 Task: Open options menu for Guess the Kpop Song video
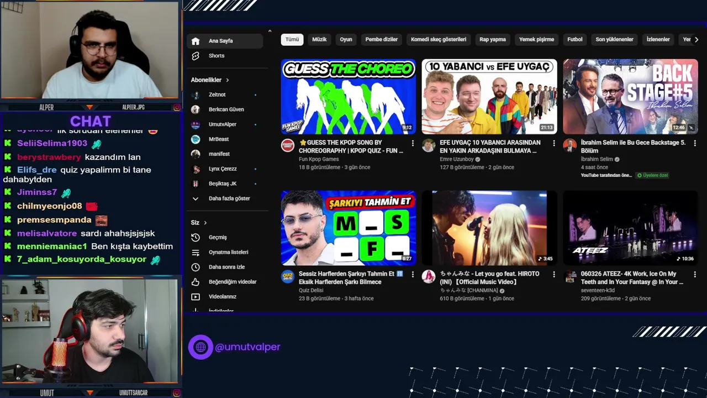413,143
